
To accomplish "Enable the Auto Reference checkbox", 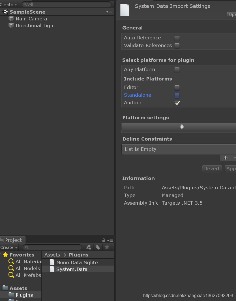I will (177, 38).
